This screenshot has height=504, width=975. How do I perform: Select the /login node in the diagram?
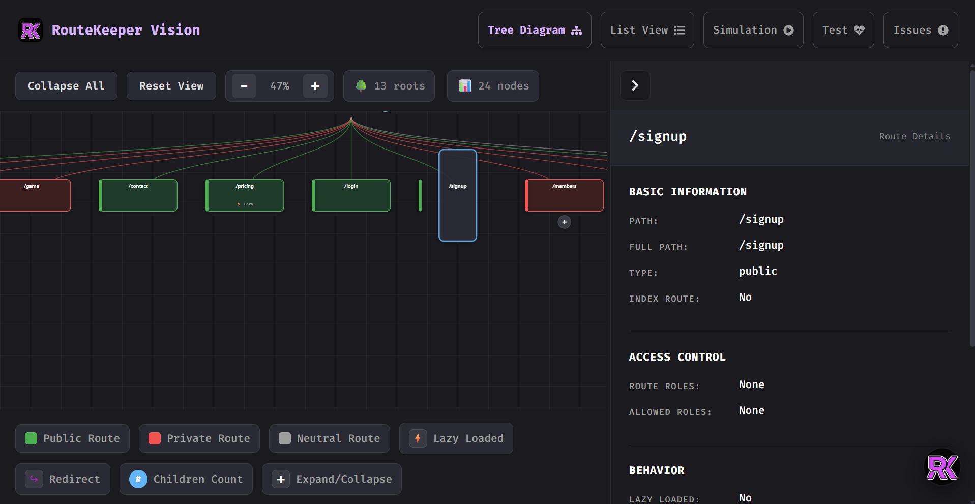351,195
